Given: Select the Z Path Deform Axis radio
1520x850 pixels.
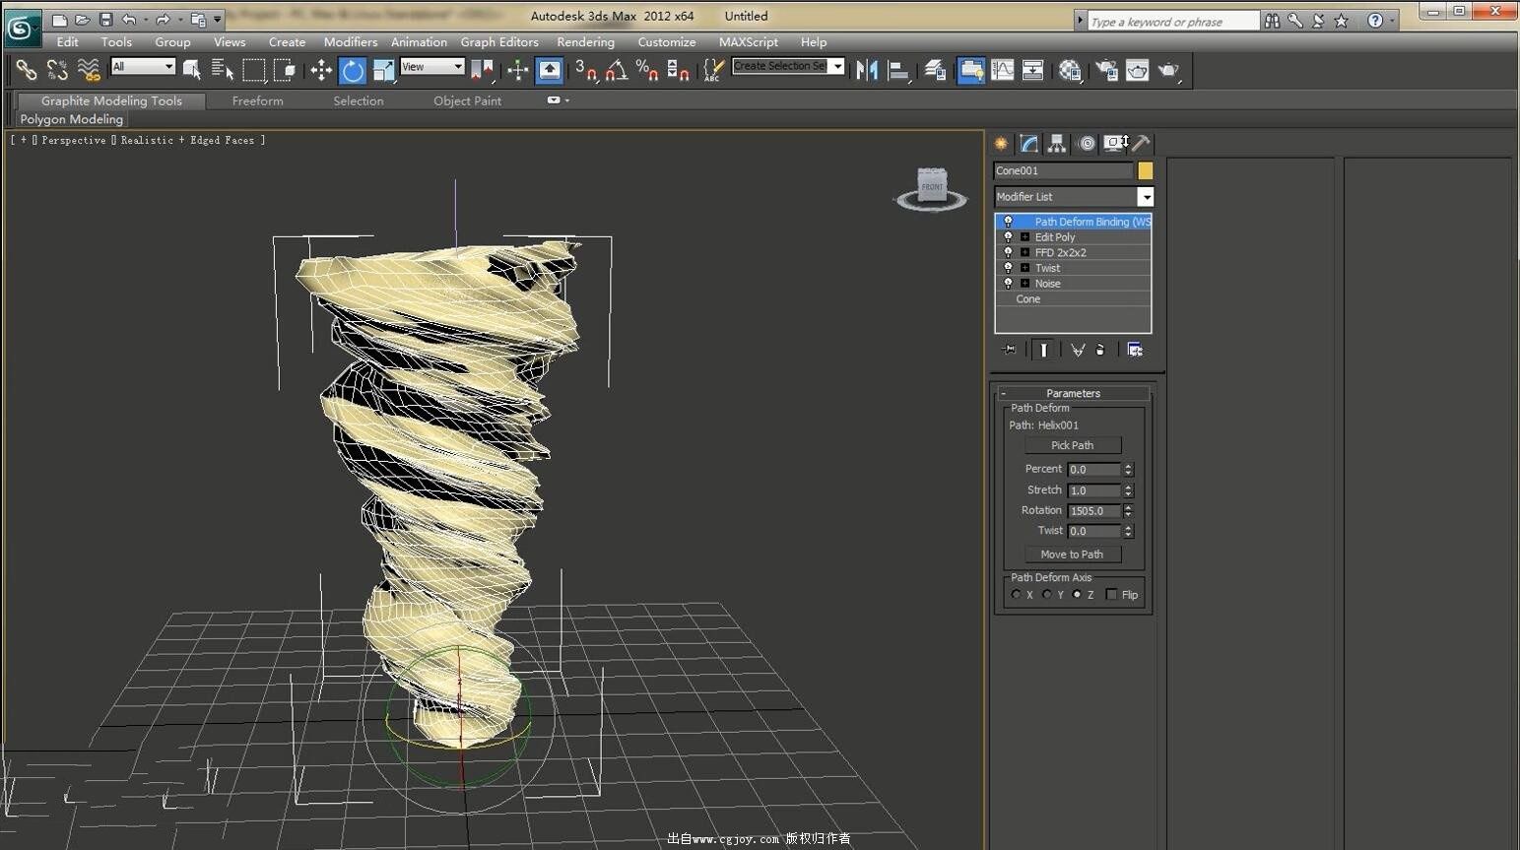Looking at the screenshot, I should click(1077, 595).
